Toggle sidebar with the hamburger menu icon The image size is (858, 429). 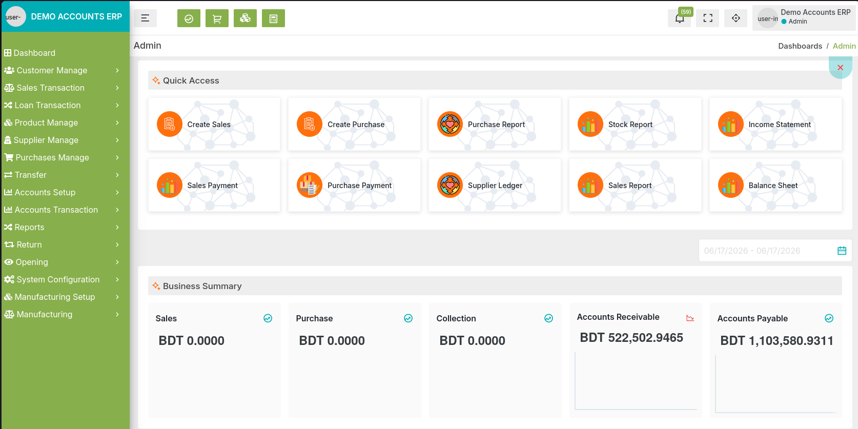tap(145, 18)
